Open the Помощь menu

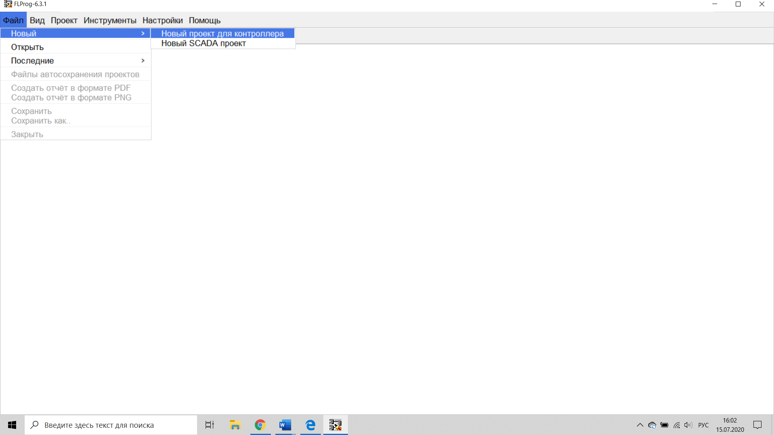coord(204,20)
